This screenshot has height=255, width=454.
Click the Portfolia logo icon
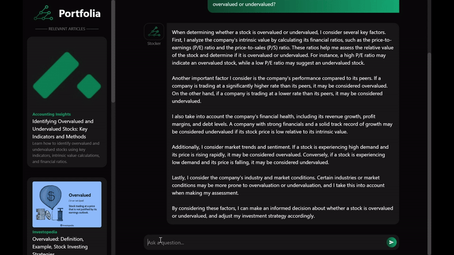tap(44, 13)
